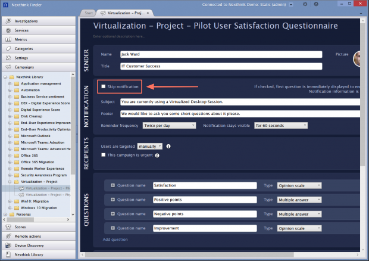Open the Type dropdown for Satisfaction question
This screenshot has width=369, height=261.
[299, 185]
